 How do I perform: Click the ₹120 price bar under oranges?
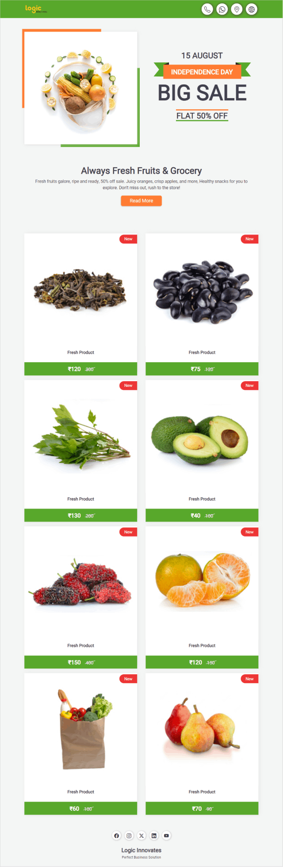pos(202,662)
